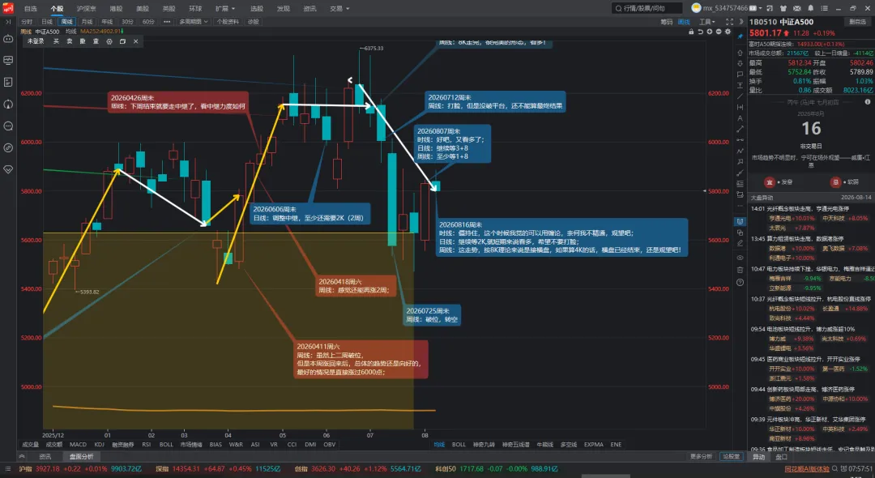Toggle drawing visibility with the eye icon
This screenshot has height=478, width=875.
pos(740,258)
